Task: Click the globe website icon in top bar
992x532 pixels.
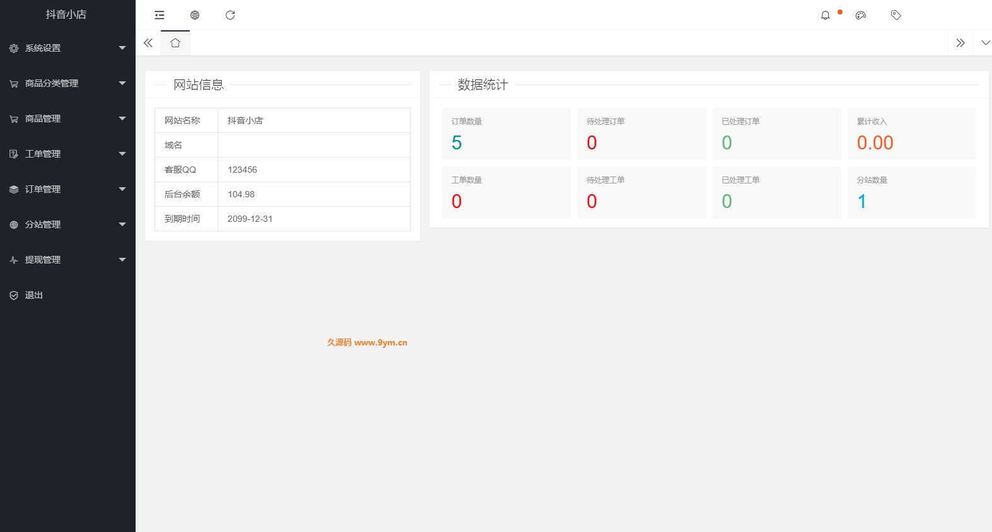Action: click(x=195, y=15)
